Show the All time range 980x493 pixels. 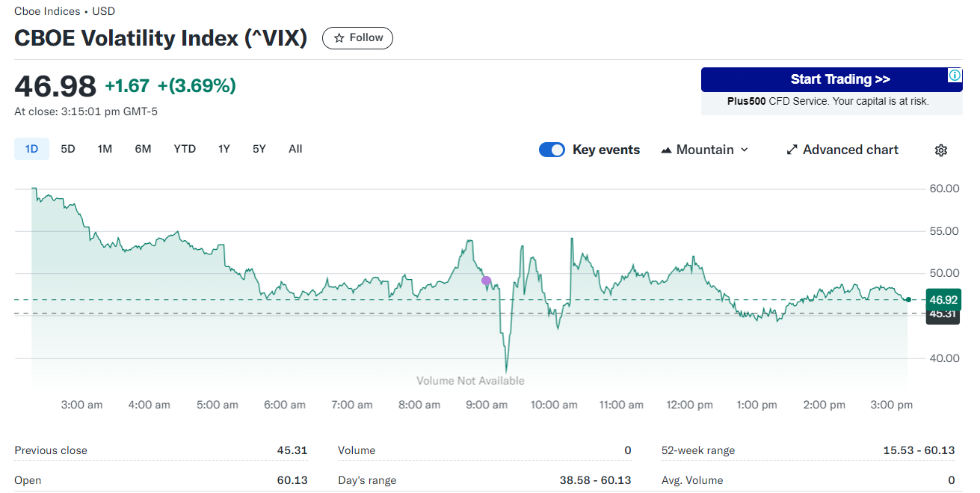tap(295, 149)
